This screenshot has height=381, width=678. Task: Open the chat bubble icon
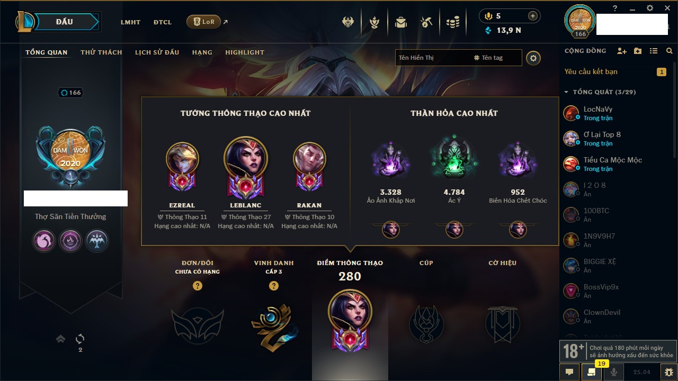point(569,372)
